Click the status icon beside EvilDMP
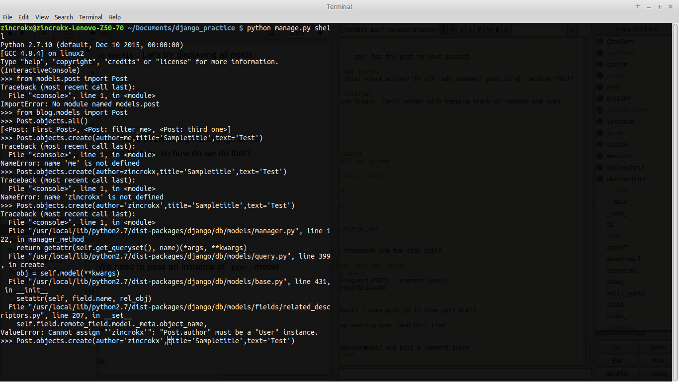679x382 pixels. click(x=600, y=98)
